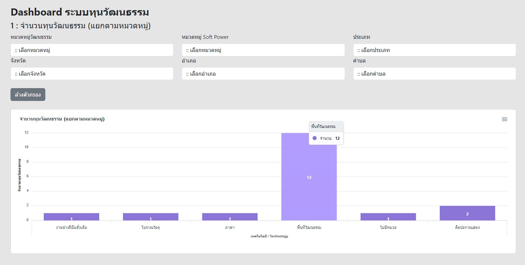Select a province in จังหวัด dropdown
The image size is (525, 265).
[92, 74]
